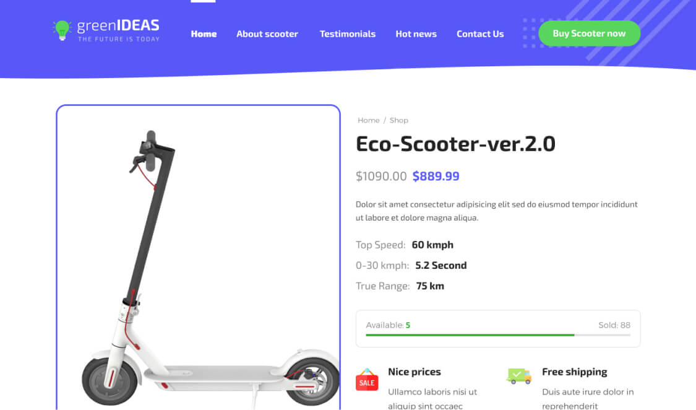Viewport: 696px width, 410px height.
Task: Click the red SALE tag icon
Action: 367,380
